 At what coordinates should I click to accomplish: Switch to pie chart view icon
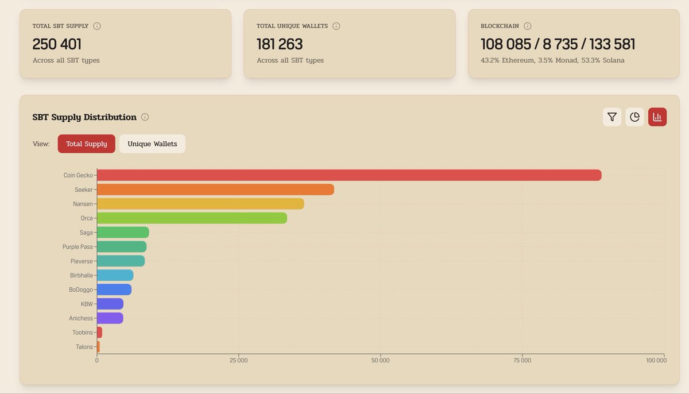(634, 117)
